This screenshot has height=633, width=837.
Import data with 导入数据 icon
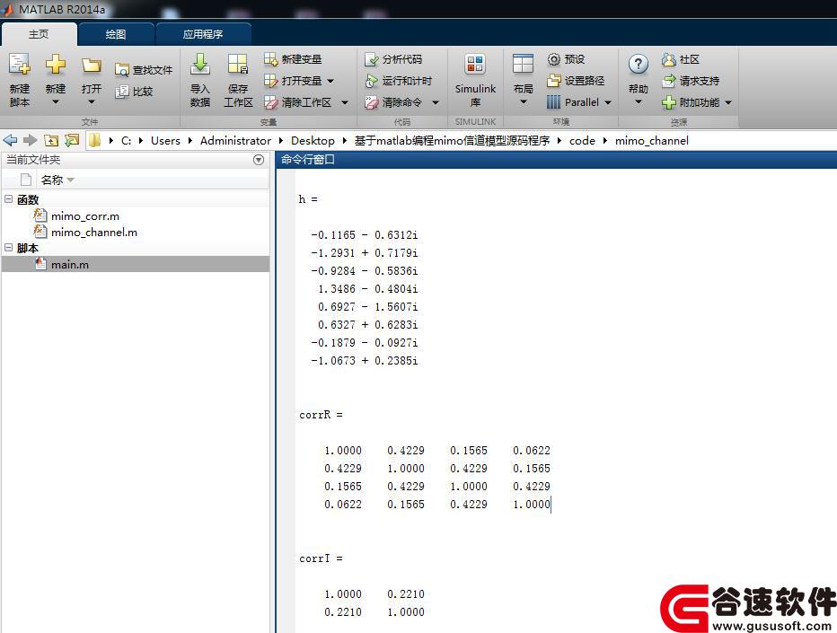tap(200, 65)
